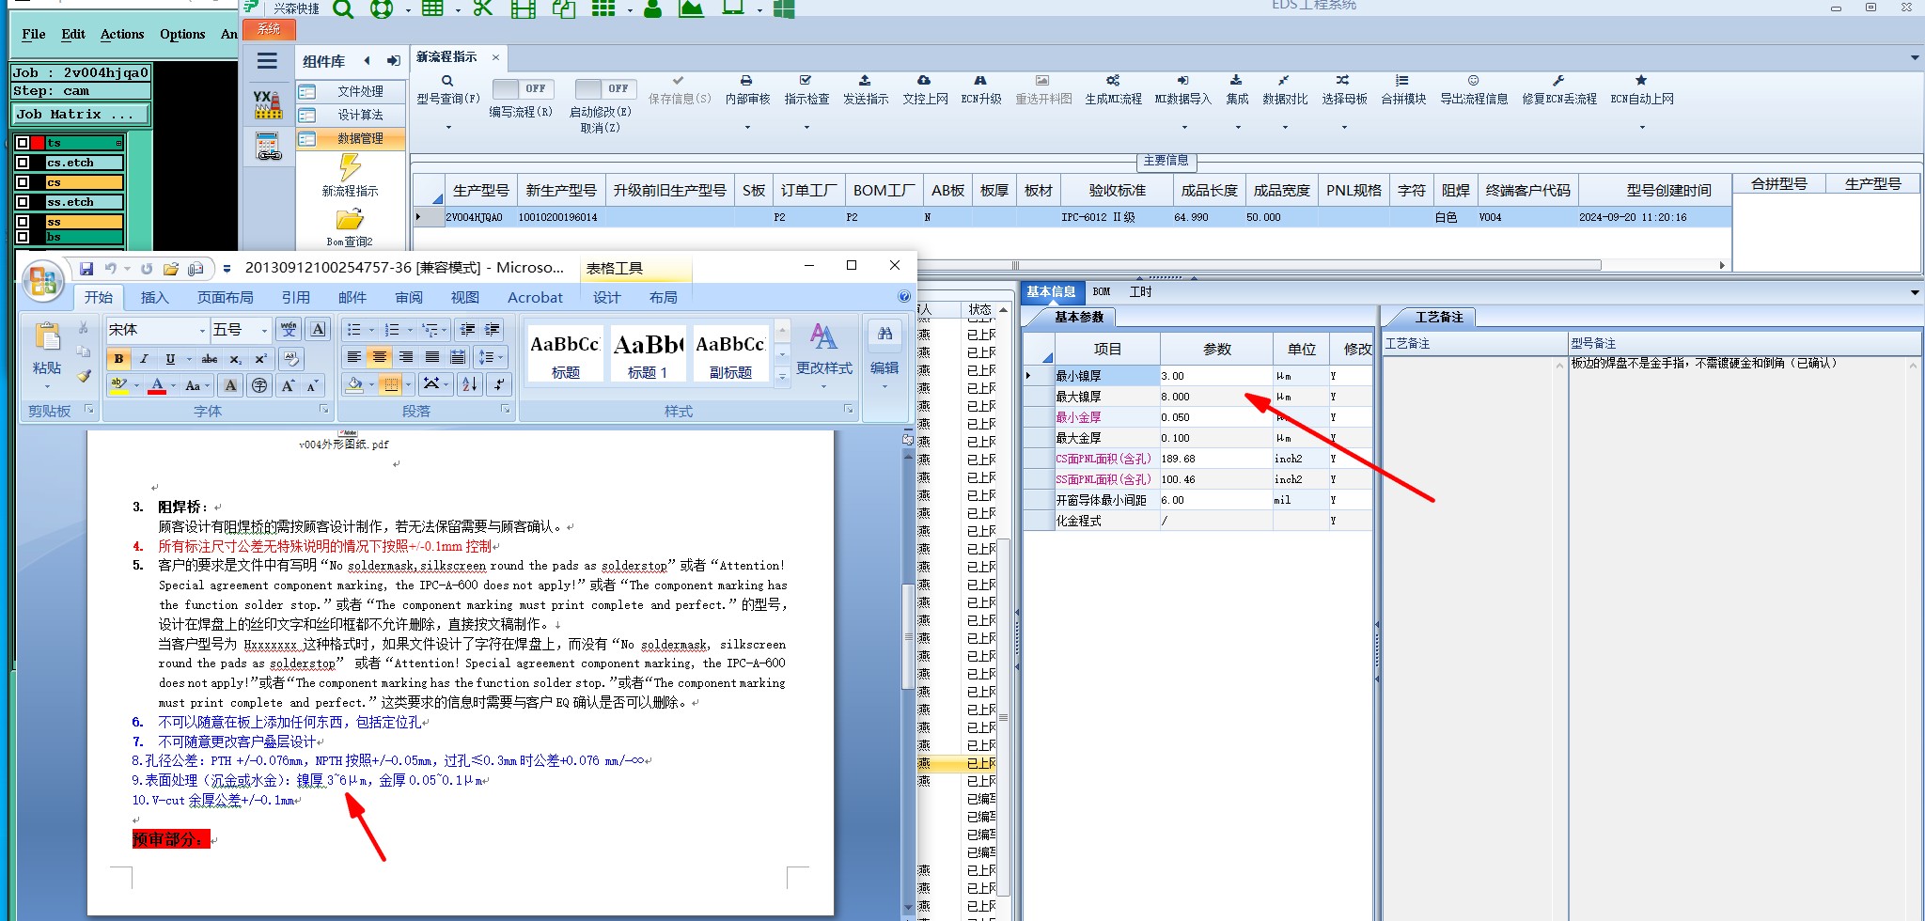The image size is (1925, 921).
Task: Click the red color swatch beside ts layer
Action: [x=38, y=143]
